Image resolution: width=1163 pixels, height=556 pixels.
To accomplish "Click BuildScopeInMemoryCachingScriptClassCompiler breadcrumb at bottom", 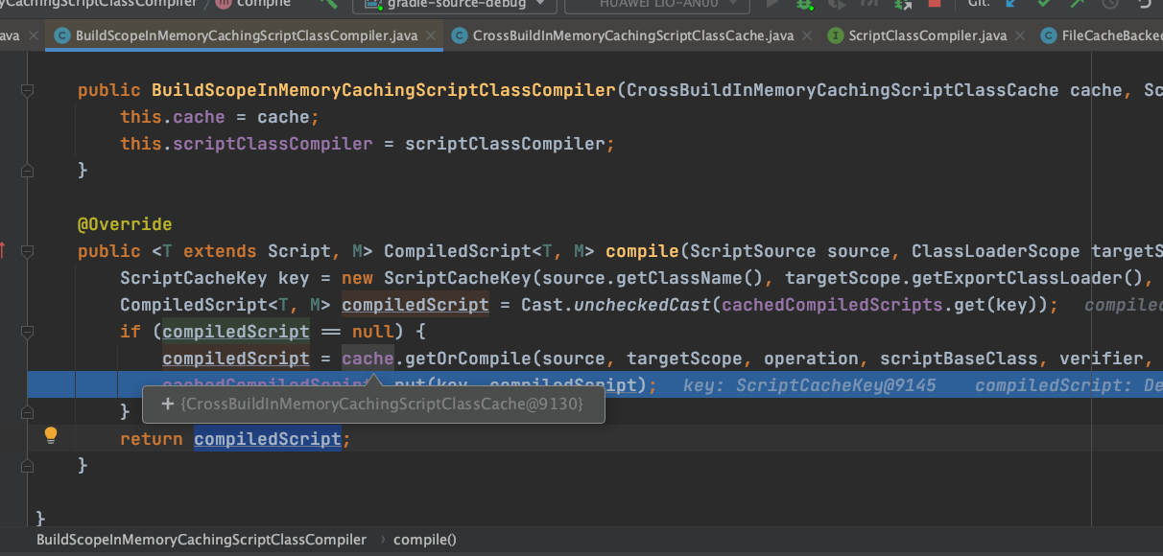I will coord(202,540).
